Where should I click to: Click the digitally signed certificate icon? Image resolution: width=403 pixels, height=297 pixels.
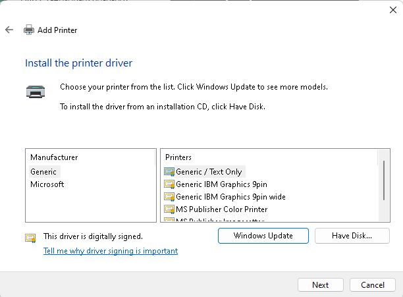(30, 236)
